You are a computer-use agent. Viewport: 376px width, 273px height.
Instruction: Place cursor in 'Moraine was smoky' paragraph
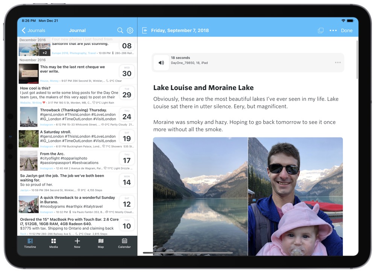244,126
